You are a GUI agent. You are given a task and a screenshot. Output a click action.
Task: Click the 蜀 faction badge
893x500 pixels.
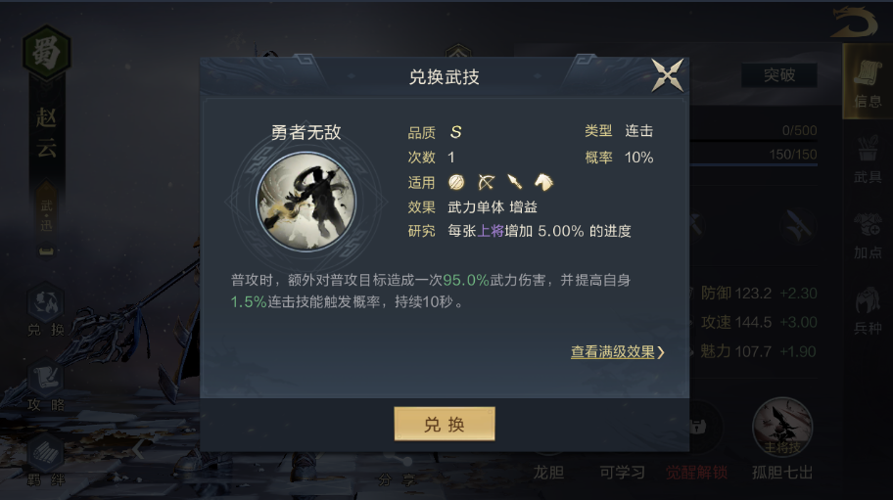[x=46, y=53]
